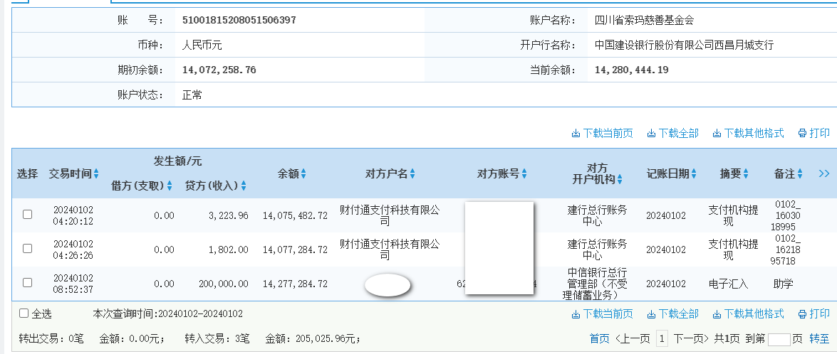The image size is (837, 354).
Task: Click bottom 打印 link
Action: click(x=819, y=314)
